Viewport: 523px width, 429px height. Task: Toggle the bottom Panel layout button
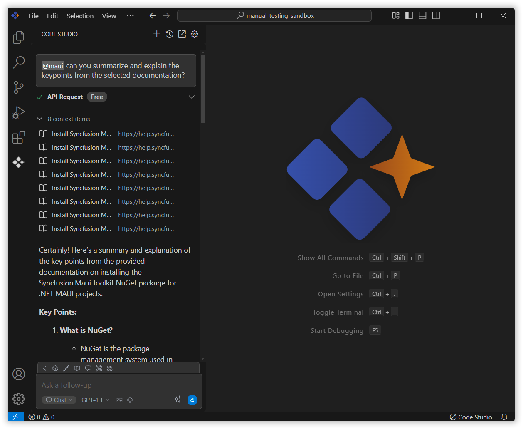coord(422,15)
